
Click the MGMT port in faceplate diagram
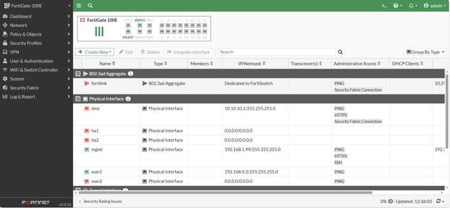click(128, 32)
